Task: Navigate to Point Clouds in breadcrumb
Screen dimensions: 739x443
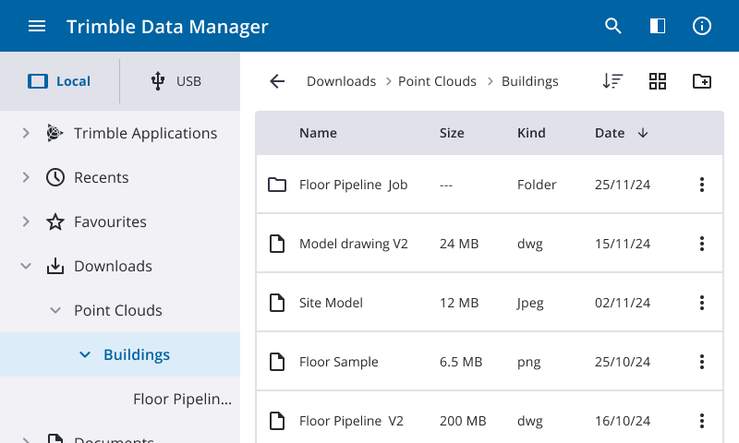Action: tap(437, 81)
